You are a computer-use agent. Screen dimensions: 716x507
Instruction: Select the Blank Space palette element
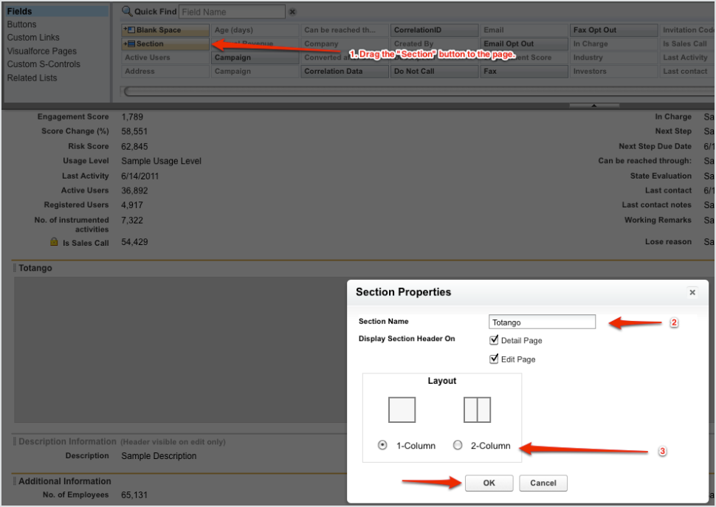[165, 30]
